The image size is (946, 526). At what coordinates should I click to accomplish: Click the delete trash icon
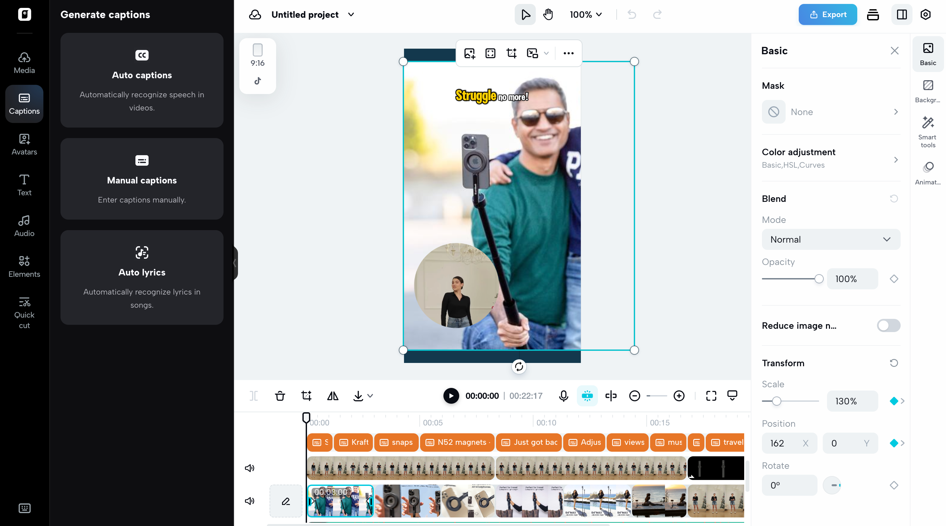[x=280, y=395]
